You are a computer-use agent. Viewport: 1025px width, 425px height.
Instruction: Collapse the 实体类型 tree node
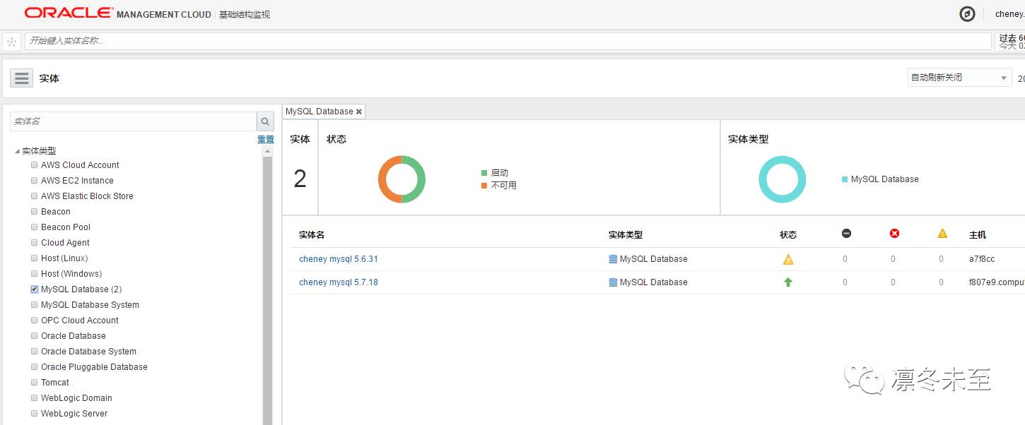pos(17,151)
